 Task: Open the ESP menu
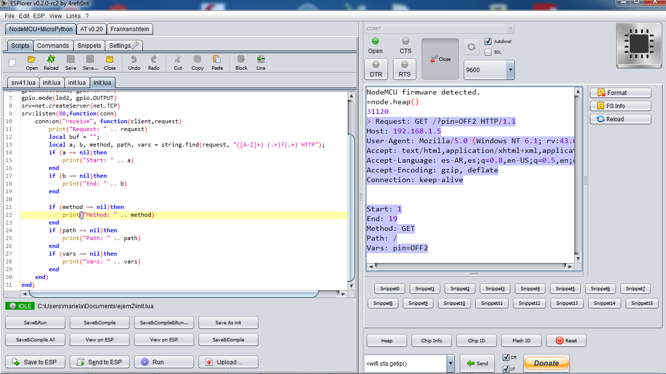[x=39, y=16]
